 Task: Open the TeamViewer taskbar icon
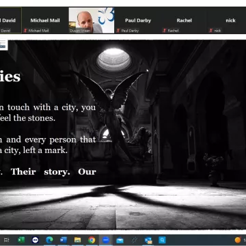pos(35,240)
